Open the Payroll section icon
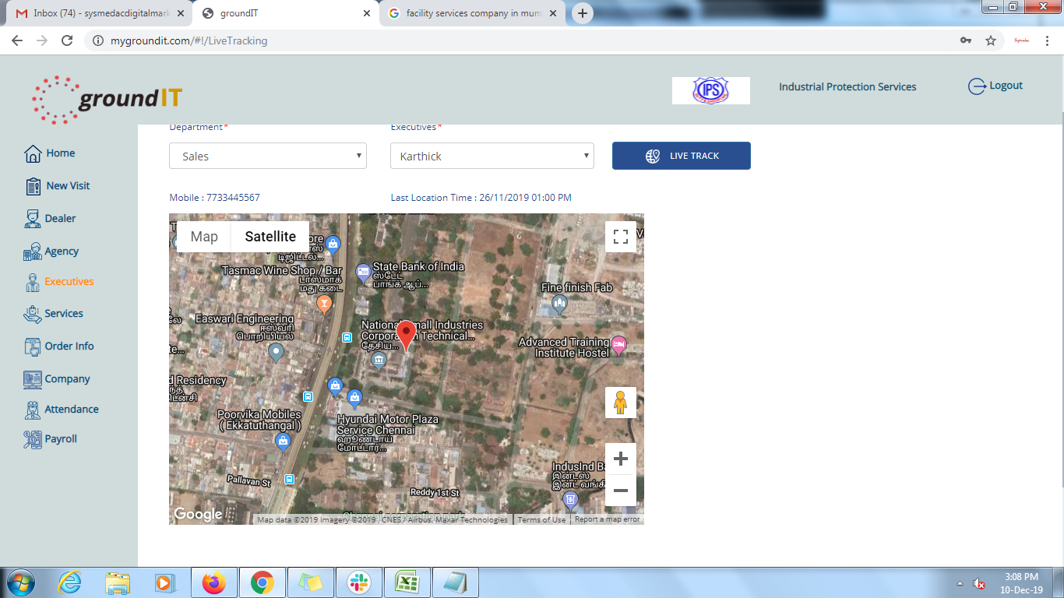 click(x=33, y=439)
